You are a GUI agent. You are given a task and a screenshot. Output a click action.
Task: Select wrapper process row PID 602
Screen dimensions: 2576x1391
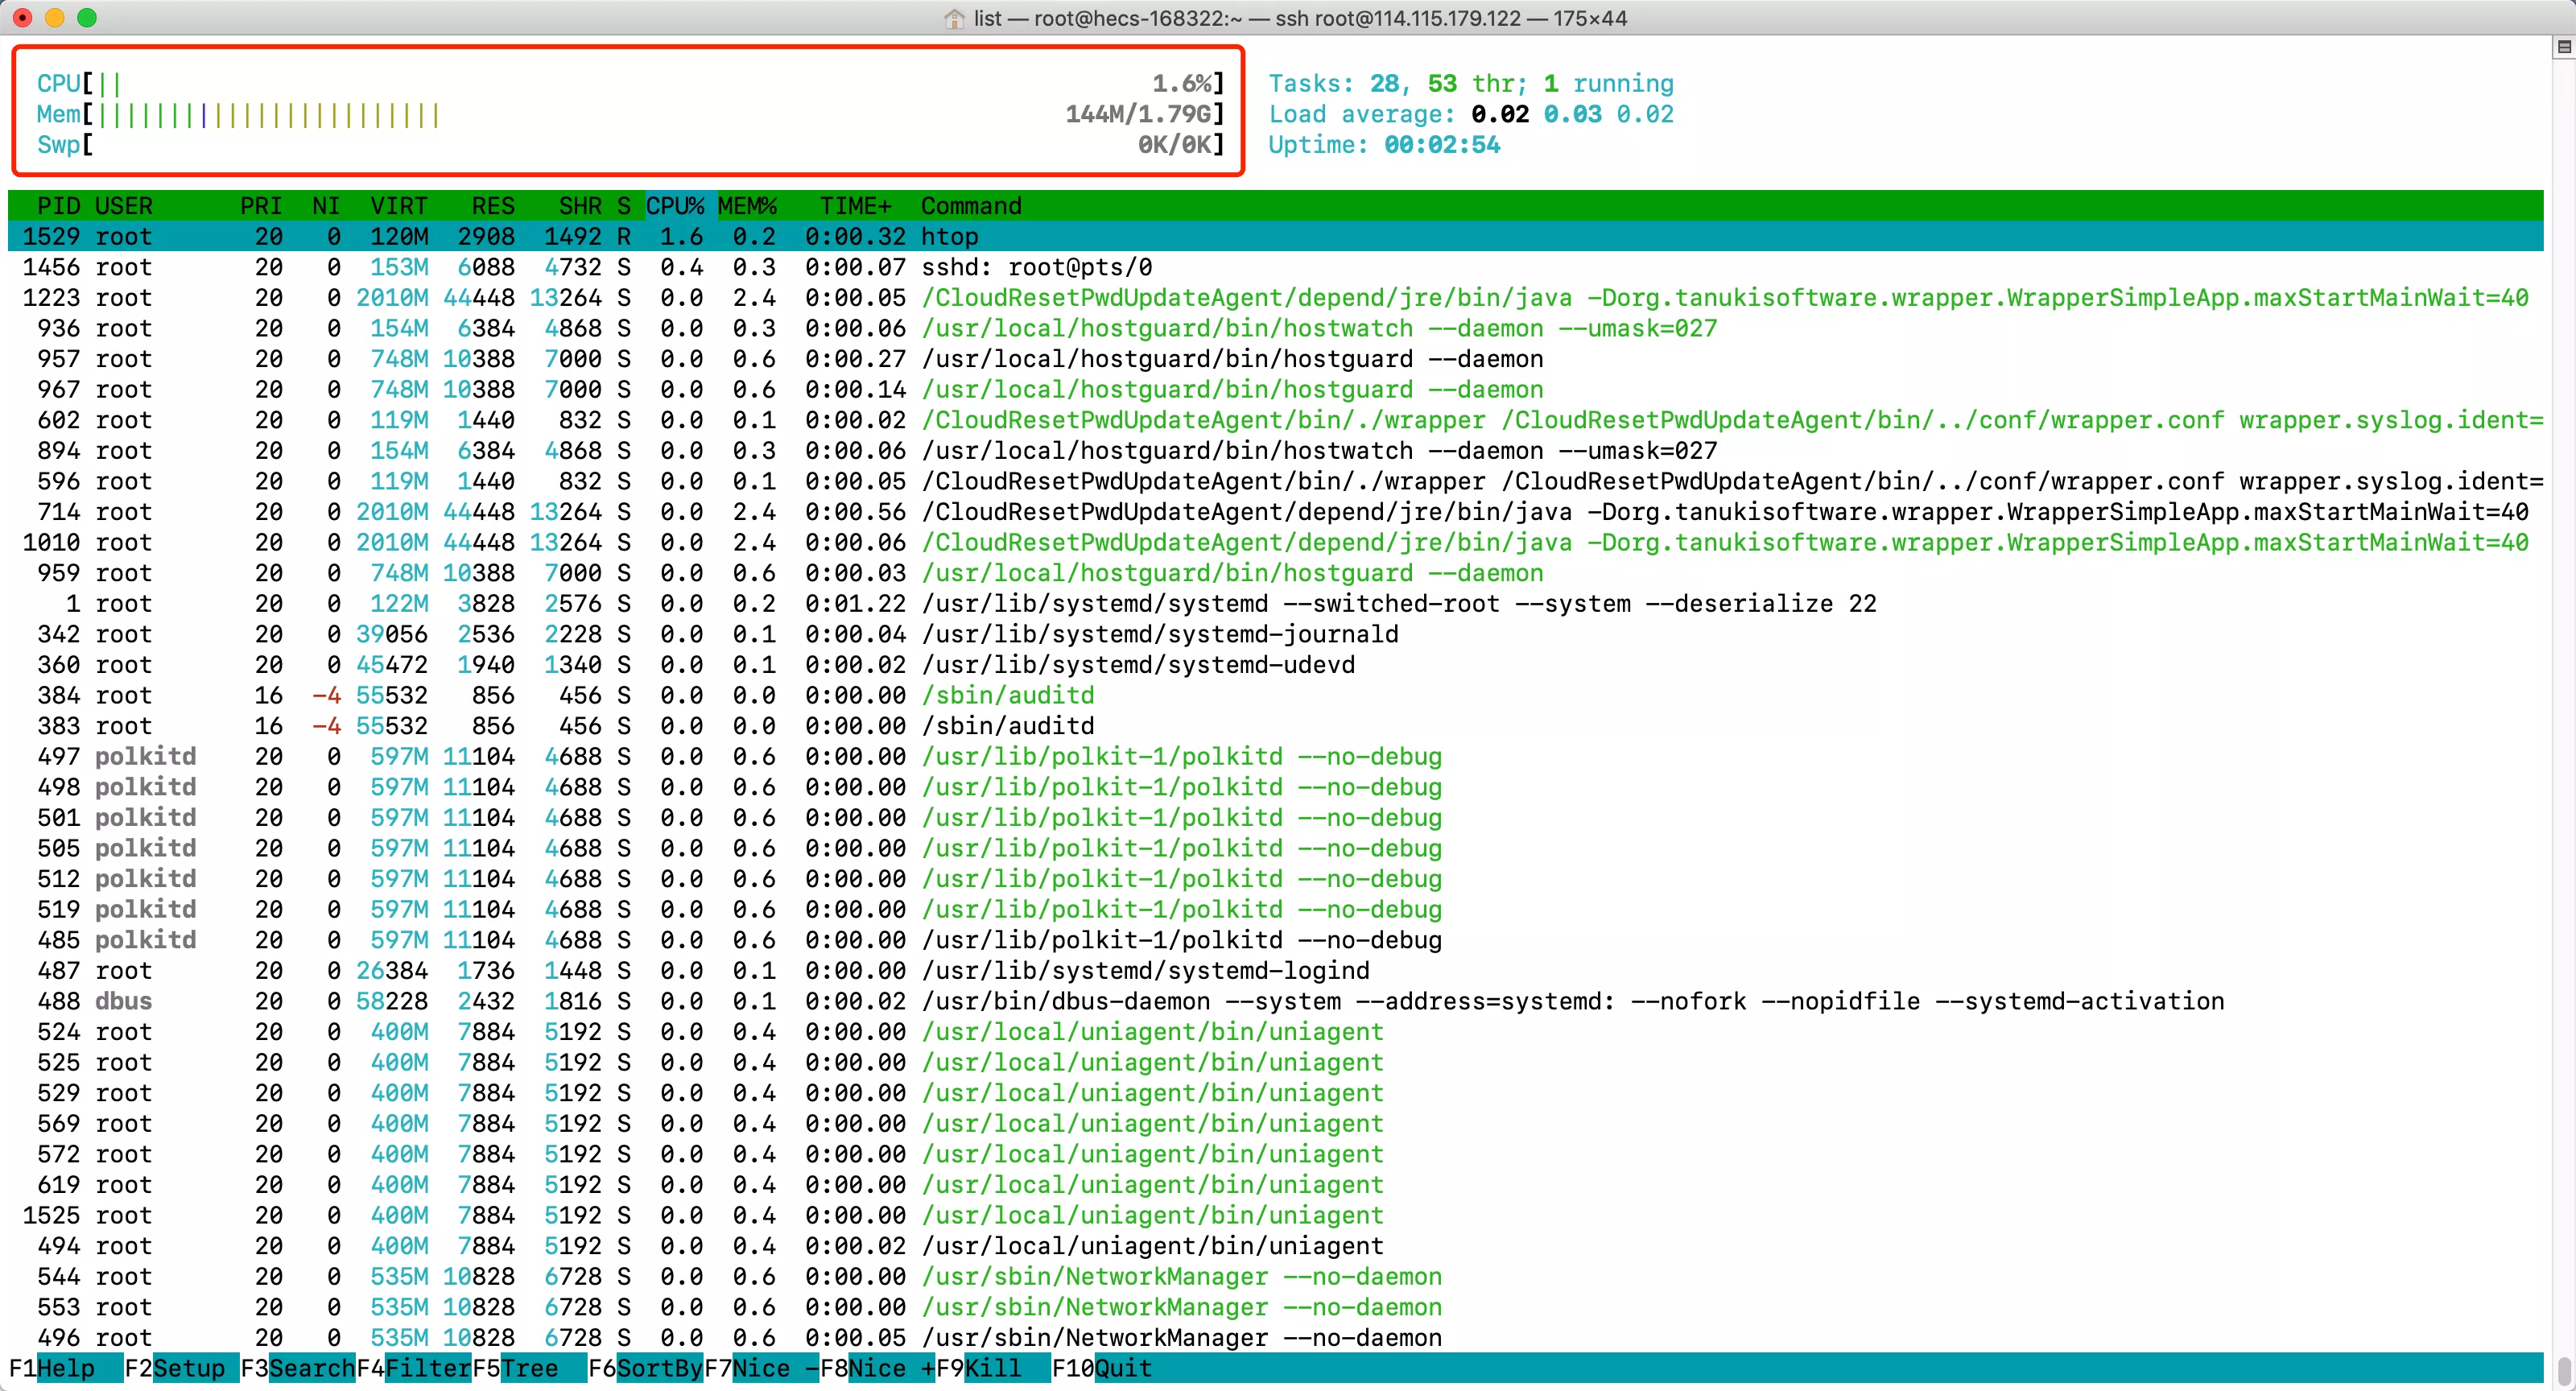(x=1275, y=420)
